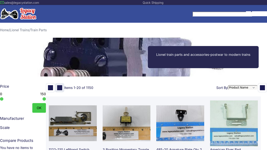Open Legacy Station logo homepage

(x=18, y=14)
